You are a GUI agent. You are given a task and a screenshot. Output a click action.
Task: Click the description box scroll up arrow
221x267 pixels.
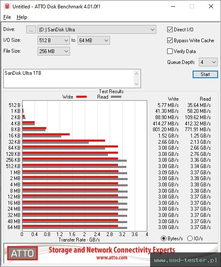pyautogui.click(x=137, y=74)
